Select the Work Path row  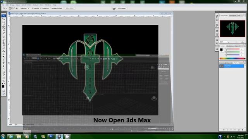pyautogui.click(x=232, y=66)
